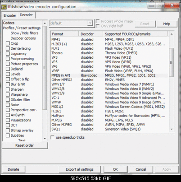Select the MPEG in AVI row
This screenshot has width=181, height=182.
109,75
